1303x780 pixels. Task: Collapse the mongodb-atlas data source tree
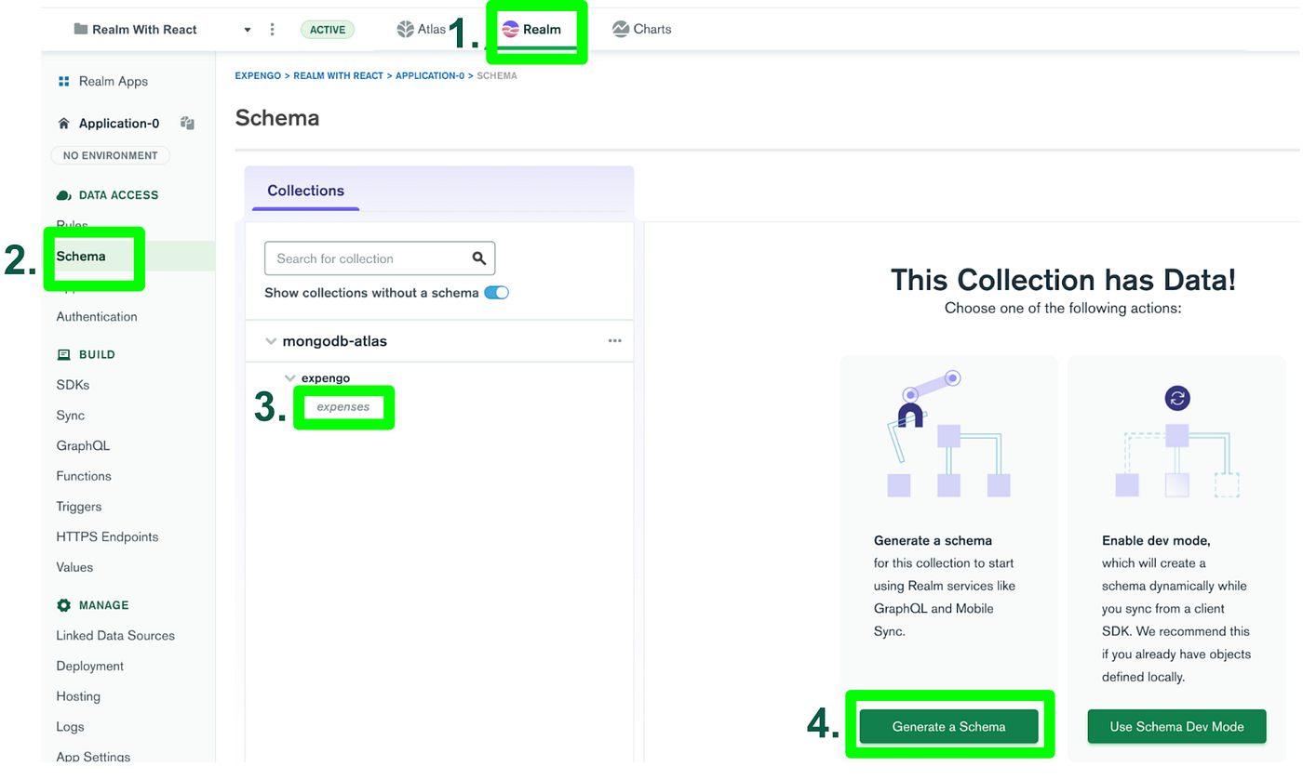(x=270, y=340)
